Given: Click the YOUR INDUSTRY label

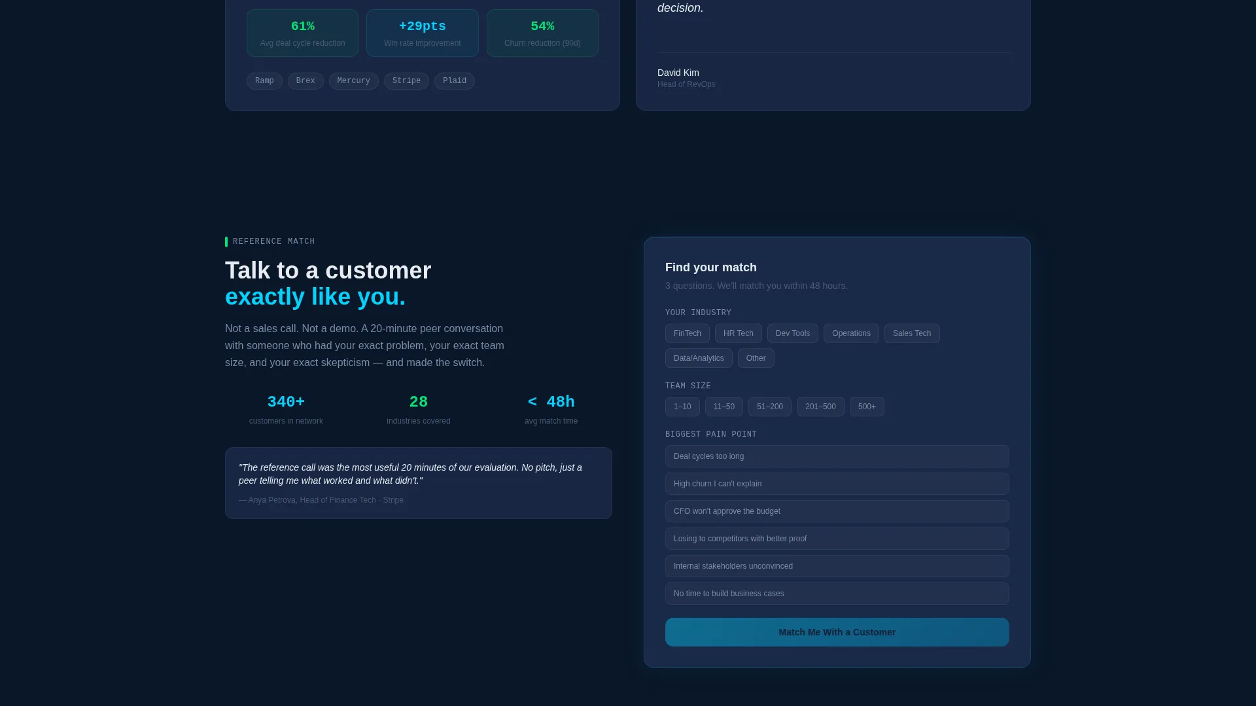Looking at the screenshot, I should coord(698,313).
